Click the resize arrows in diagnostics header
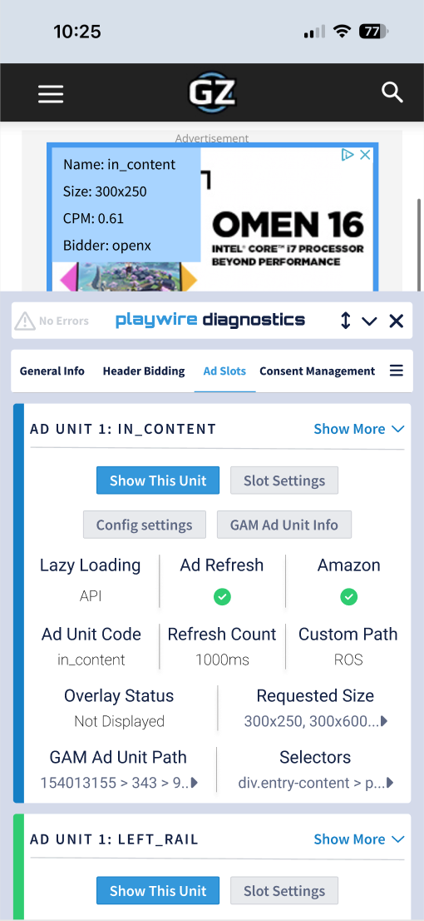This screenshot has height=921, width=424. coord(345,321)
